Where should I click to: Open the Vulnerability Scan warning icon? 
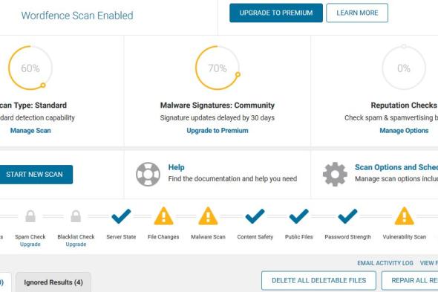(404, 216)
